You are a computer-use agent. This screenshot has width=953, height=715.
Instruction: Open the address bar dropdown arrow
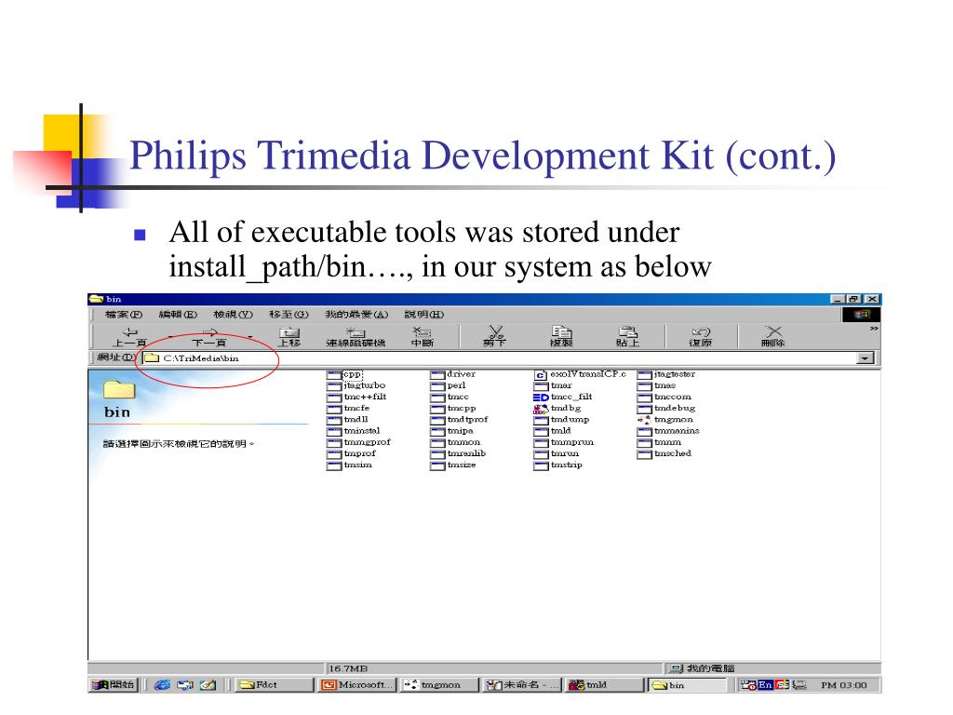[865, 358]
